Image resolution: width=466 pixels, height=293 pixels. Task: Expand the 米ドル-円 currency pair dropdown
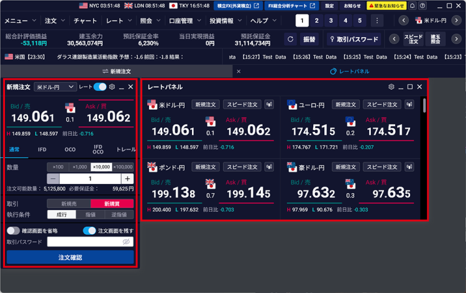click(x=55, y=87)
